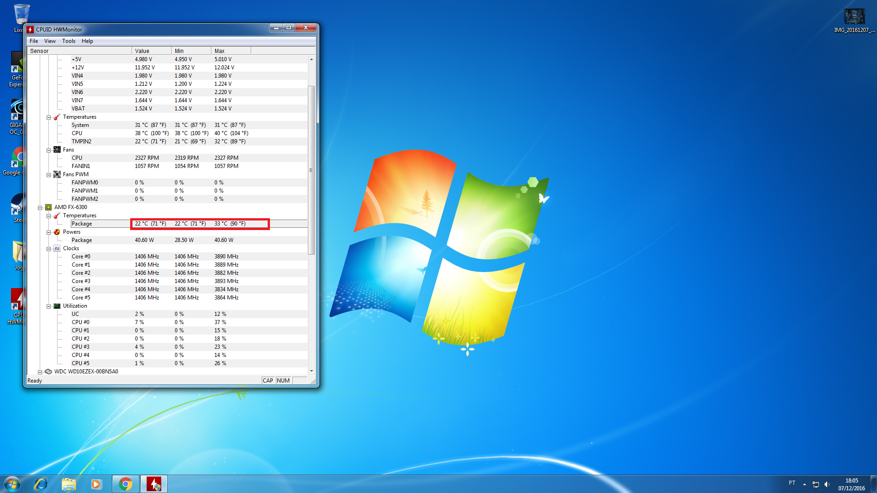Viewport: 877px width, 493px height.
Task: Open the network tray icon
Action: pyautogui.click(x=816, y=484)
